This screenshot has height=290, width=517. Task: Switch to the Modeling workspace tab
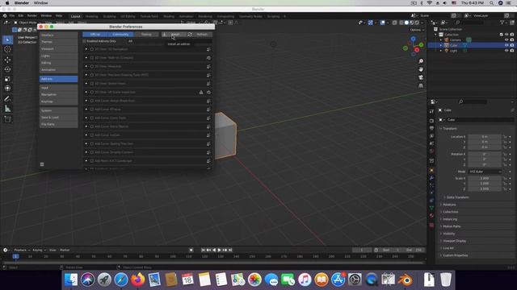(91, 16)
